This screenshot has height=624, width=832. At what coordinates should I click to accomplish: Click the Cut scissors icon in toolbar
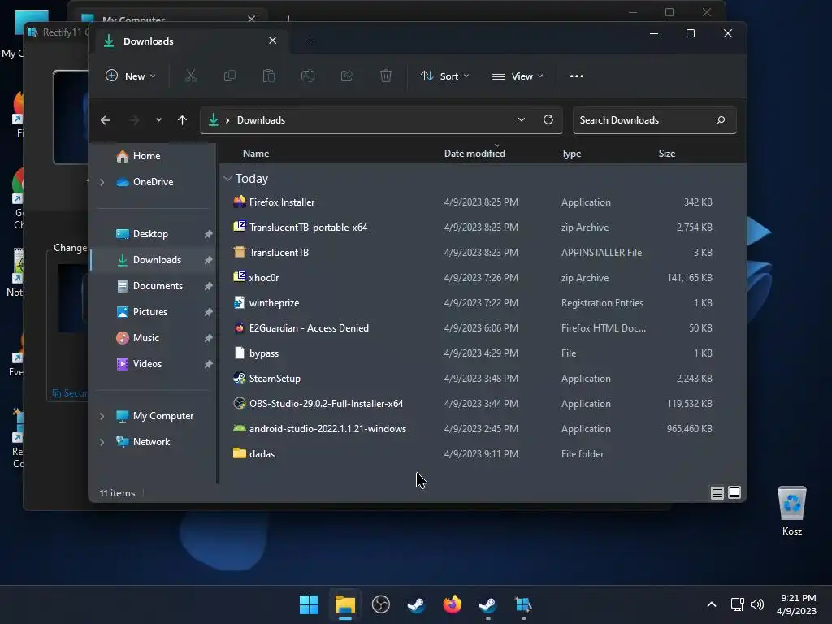coord(190,76)
